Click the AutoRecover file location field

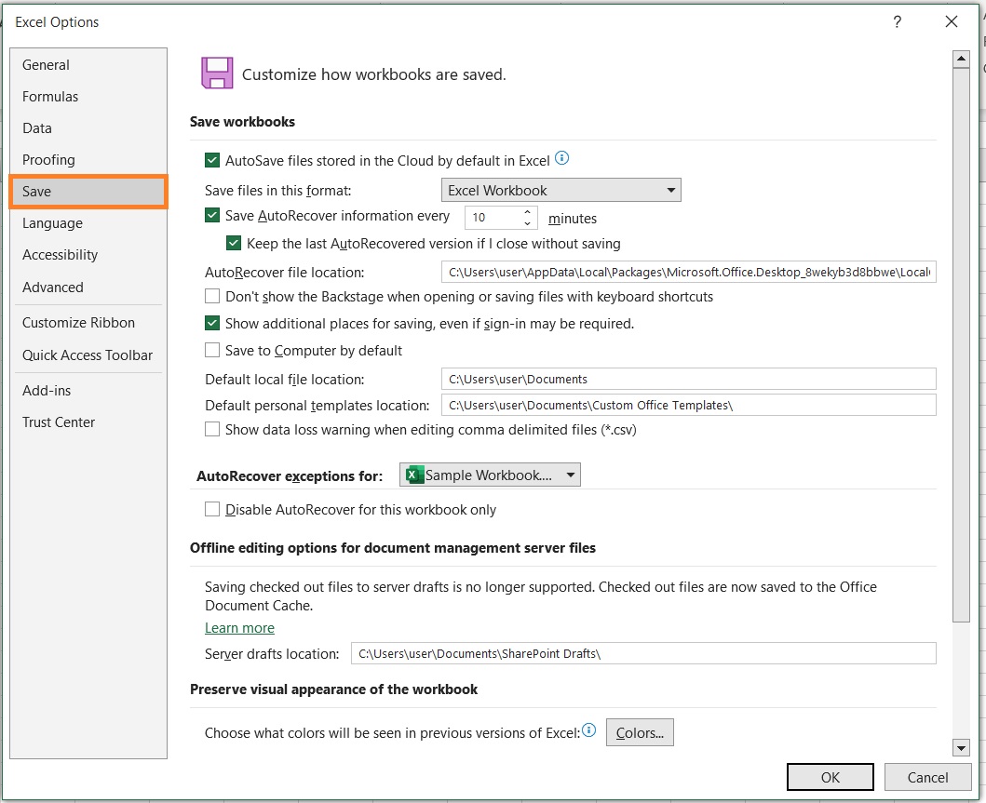click(689, 272)
